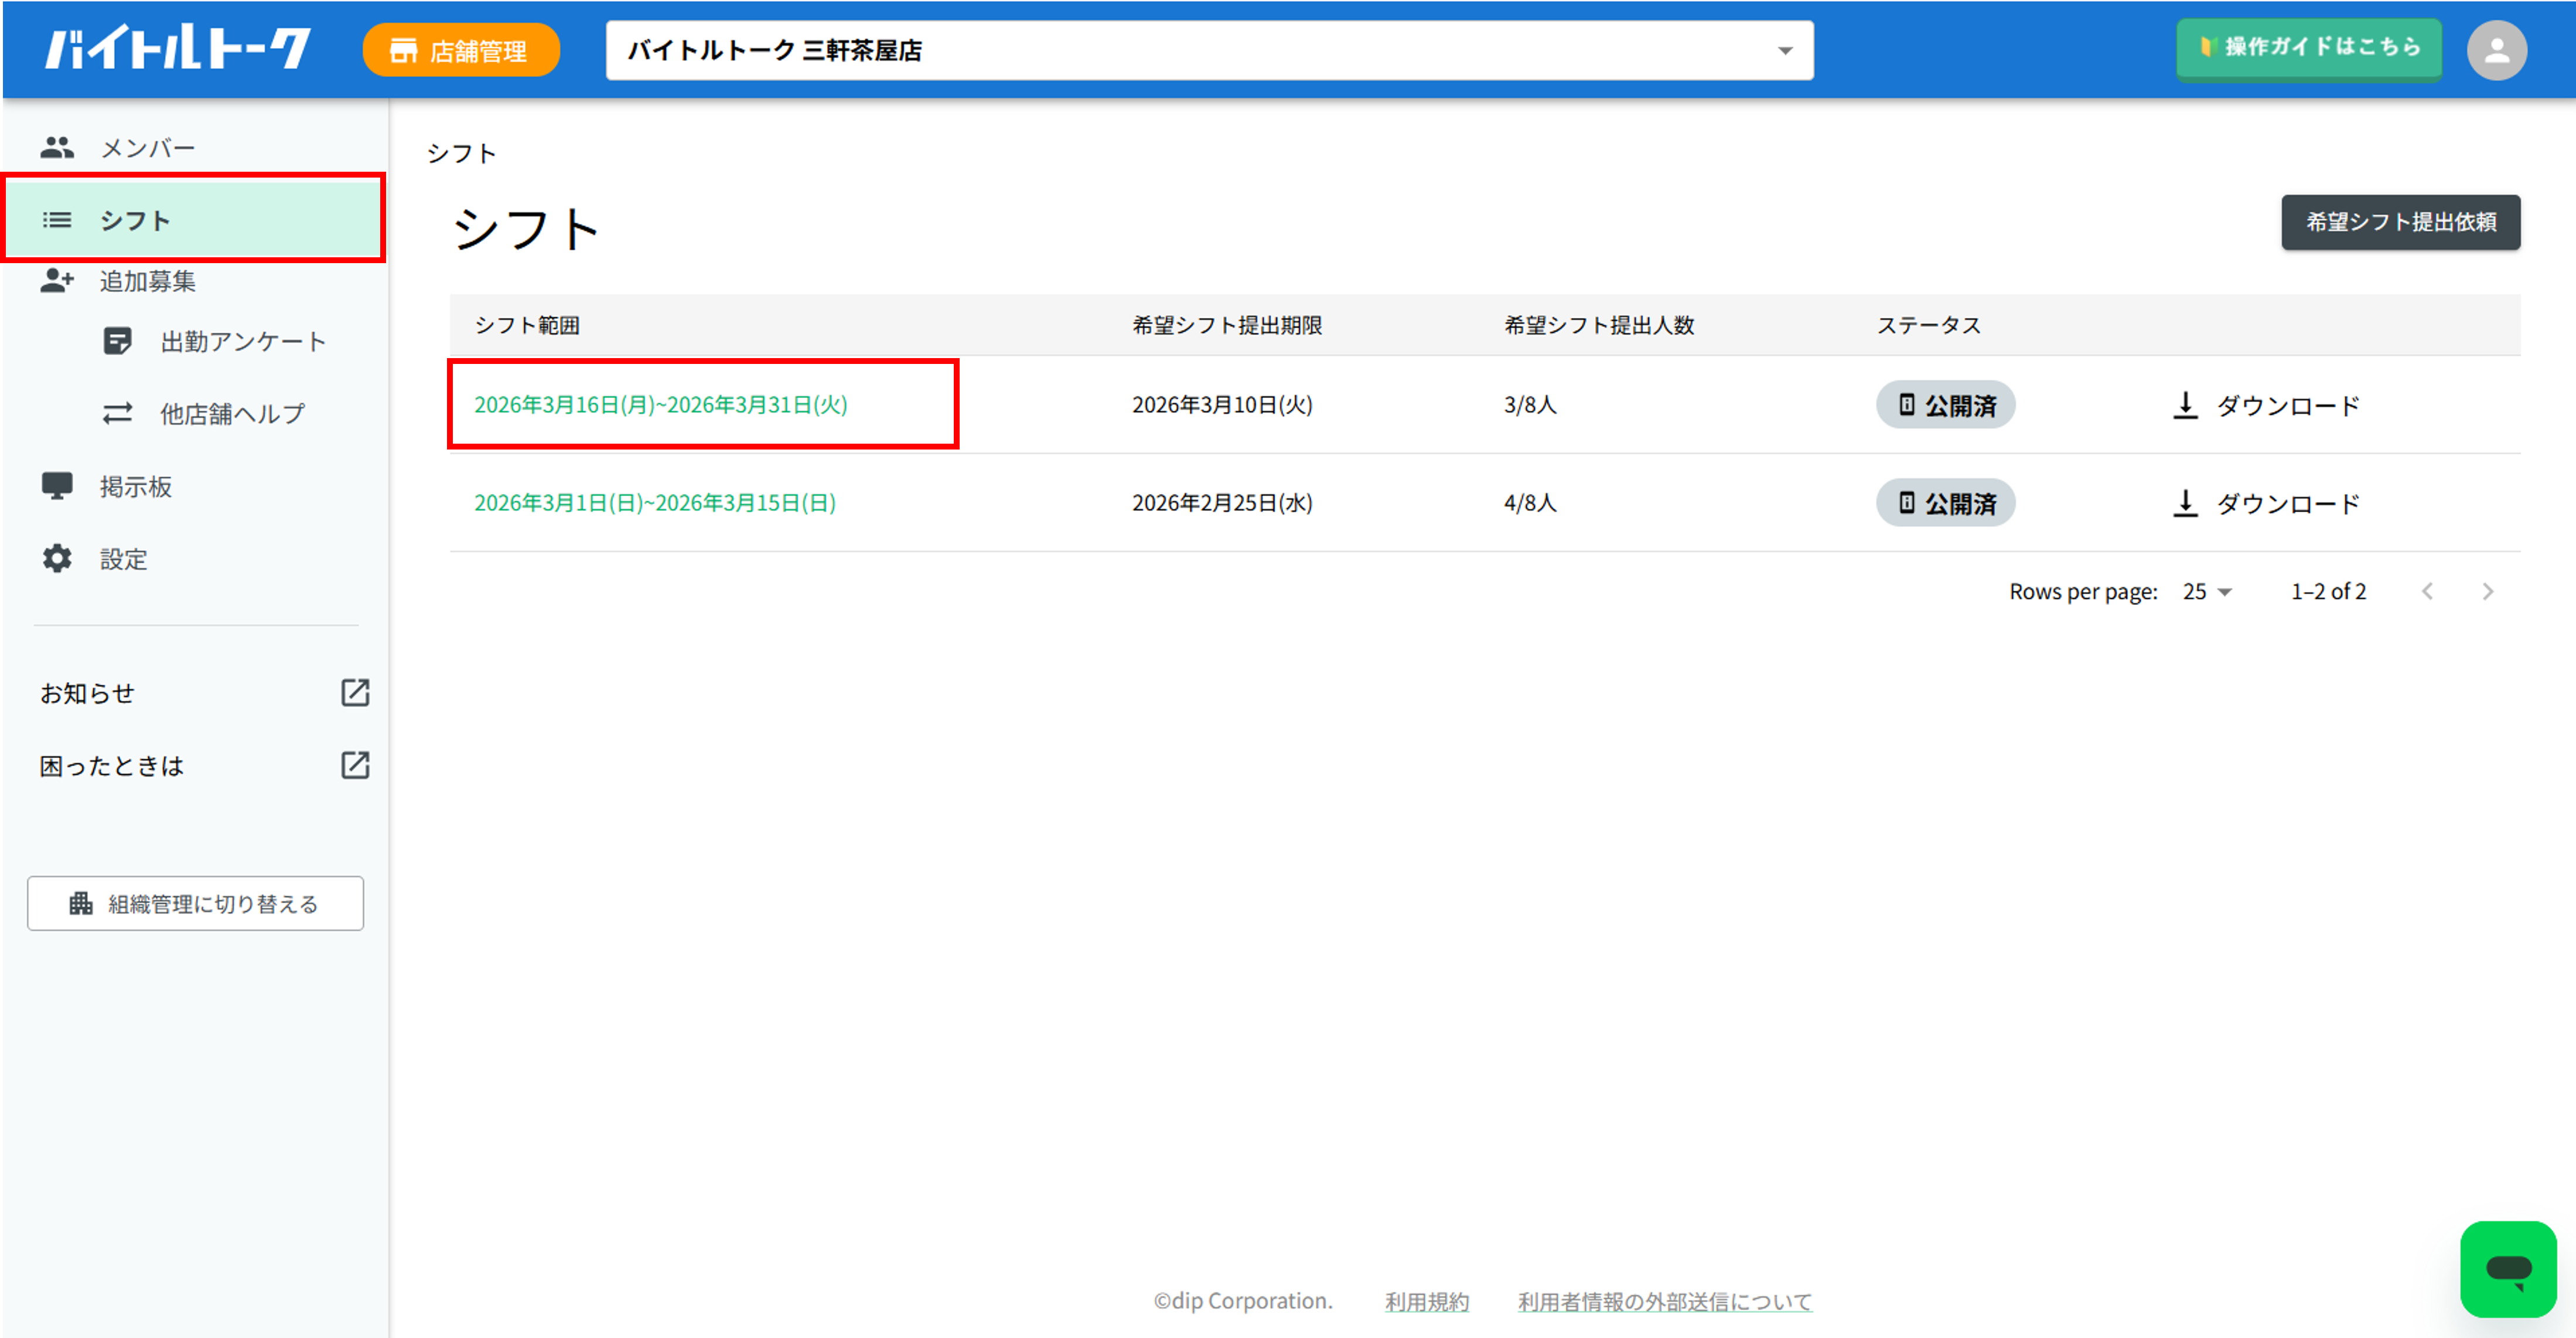
Task: Click download arrow icon in March 1 row
Action: [x=2185, y=503]
